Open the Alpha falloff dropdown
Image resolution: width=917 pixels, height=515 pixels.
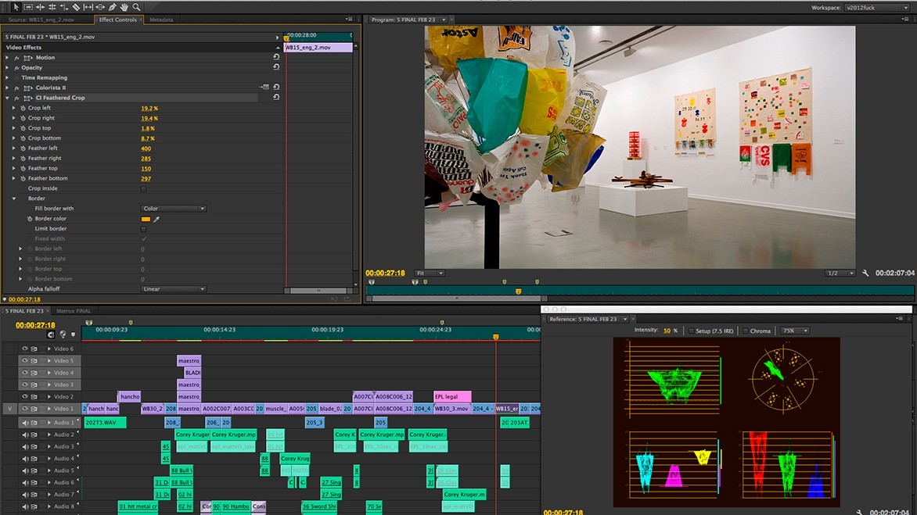pyautogui.click(x=174, y=289)
